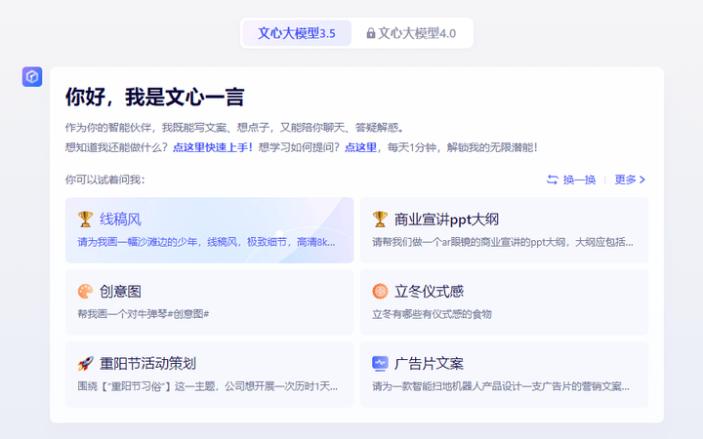Open the 点这里快速上手 link
Screen dimensions: 703x439
(213, 147)
